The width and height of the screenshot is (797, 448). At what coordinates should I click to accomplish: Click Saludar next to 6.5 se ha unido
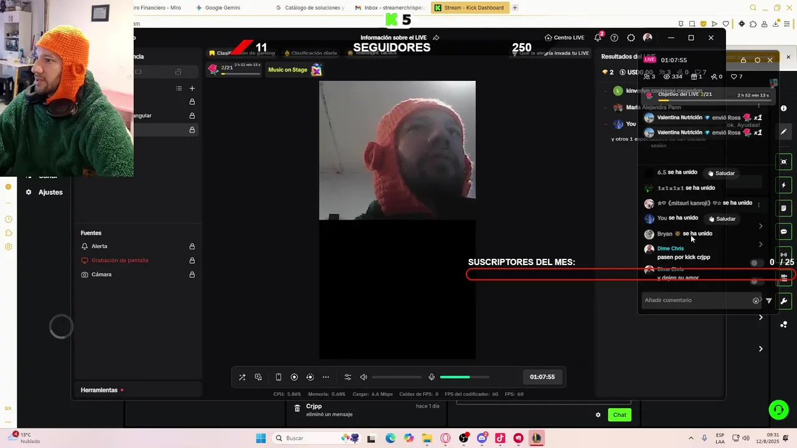tap(721, 173)
